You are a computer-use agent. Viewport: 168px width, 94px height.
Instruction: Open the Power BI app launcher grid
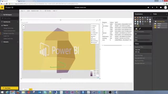pyautogui.click(x=2, y=8)
